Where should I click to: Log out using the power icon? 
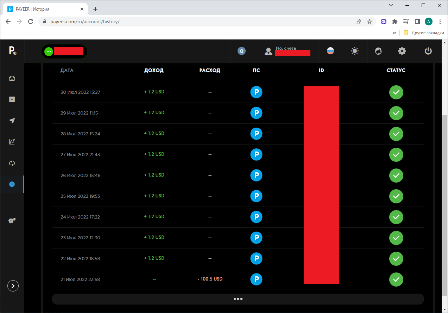[428, 51]
